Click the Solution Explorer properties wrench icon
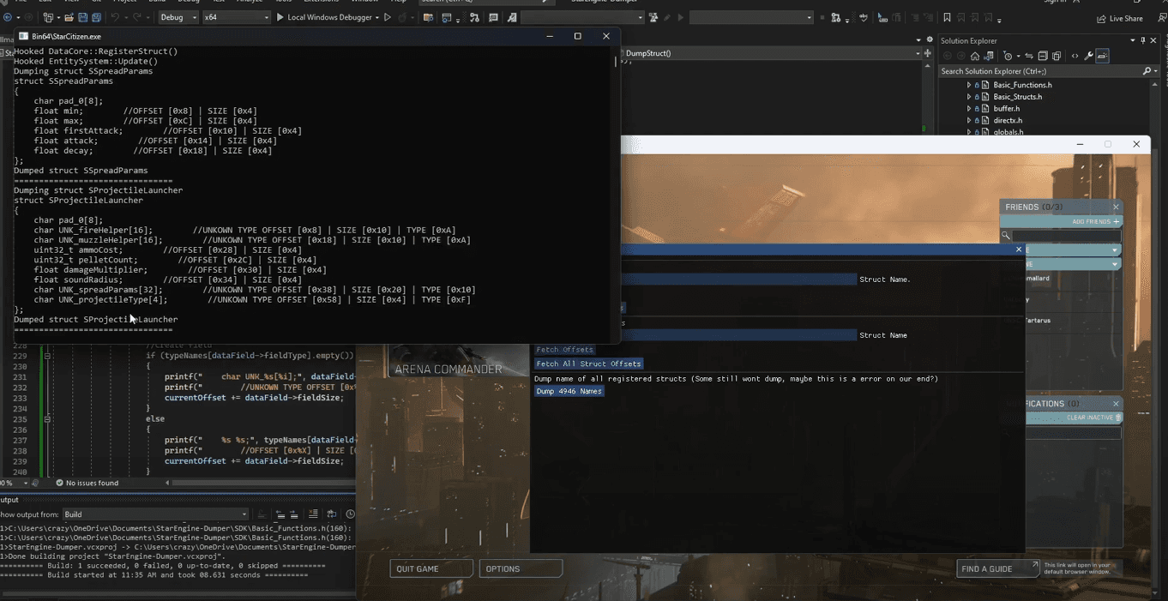 (1088, 56)
